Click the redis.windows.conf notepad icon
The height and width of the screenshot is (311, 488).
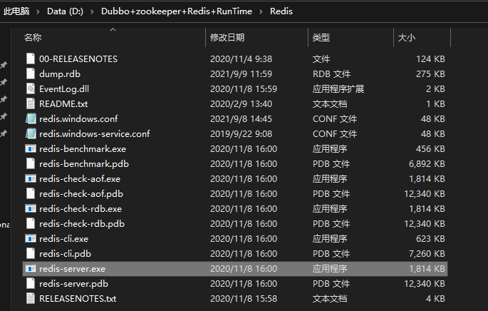(x=31, y=118)
